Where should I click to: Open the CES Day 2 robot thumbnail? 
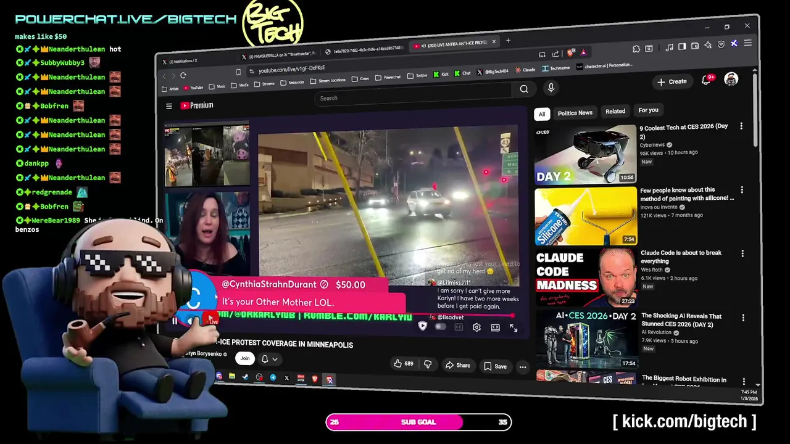(586, 154)
